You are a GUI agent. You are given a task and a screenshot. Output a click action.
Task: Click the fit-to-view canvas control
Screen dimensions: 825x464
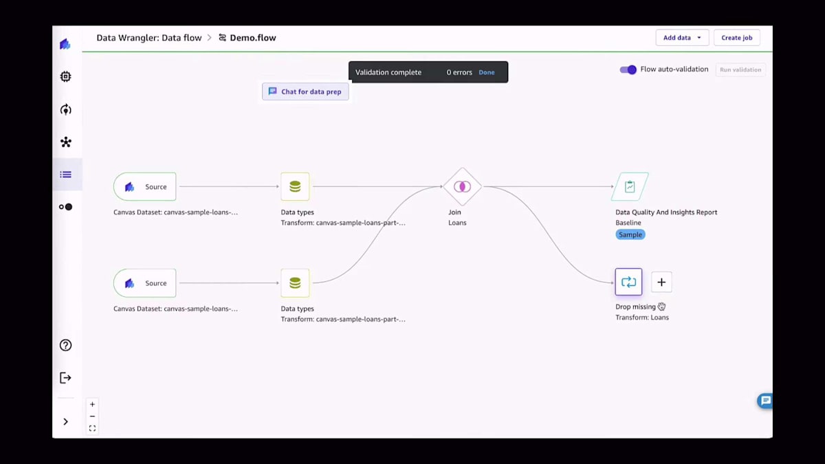[92, 428]
